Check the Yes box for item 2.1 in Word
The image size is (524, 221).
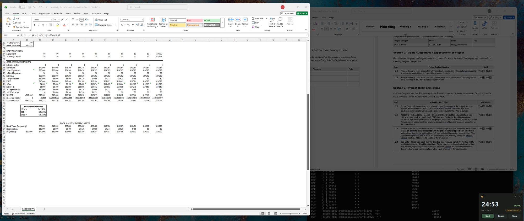tap(483, 71)
